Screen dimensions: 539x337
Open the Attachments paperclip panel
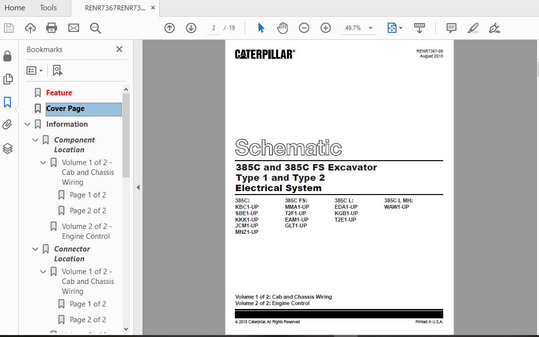click(7, 124)
